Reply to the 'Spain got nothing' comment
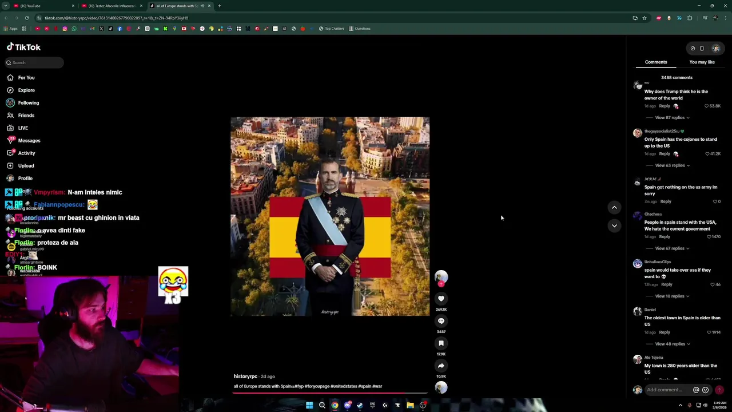This screenshot has width=732, height=412. pyautogui.click(x=666, y=201)
